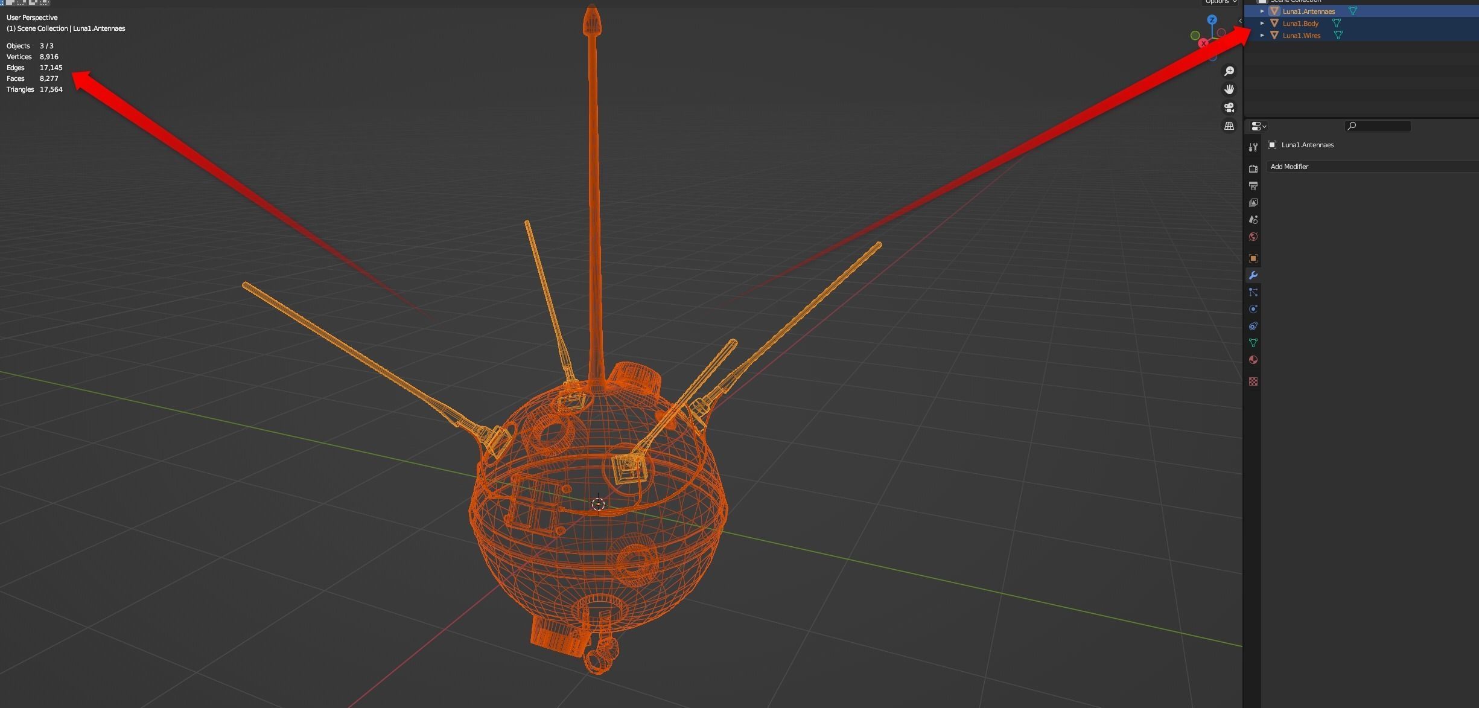The width and height of the screenshot is (1479, 708).
Task: Click the hand pan-view gizmo
Action: pos(1229,89)
